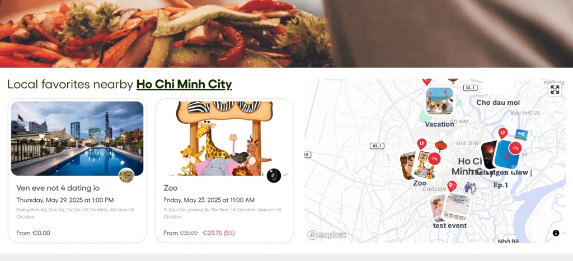The height and width of the screenshot is (261, 573).
Task: Open the Zoo event title
Action: pos(171,188)
